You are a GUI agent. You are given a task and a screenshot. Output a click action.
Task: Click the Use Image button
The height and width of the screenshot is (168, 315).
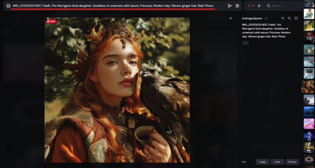pos(262,162)
